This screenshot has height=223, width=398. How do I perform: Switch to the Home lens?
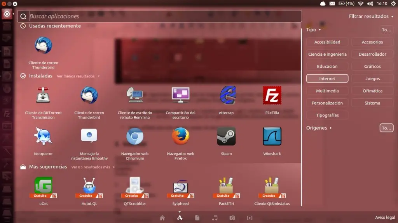[162, 218]
